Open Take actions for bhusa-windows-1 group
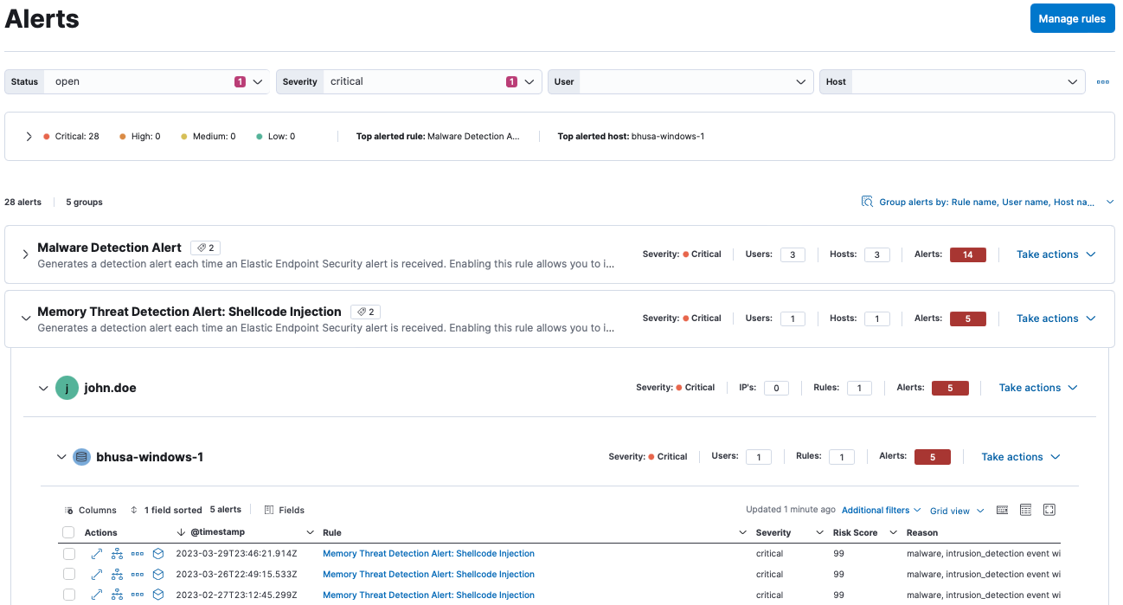Viewport: 1123px width, 605px height. [x=1021, y=457]
